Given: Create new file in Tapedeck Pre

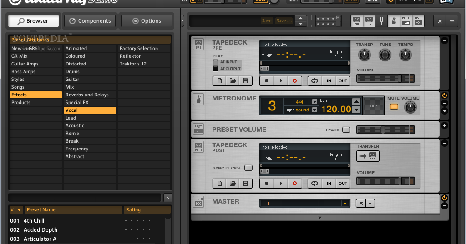Looking at the screenshot, I should [219, 81].
